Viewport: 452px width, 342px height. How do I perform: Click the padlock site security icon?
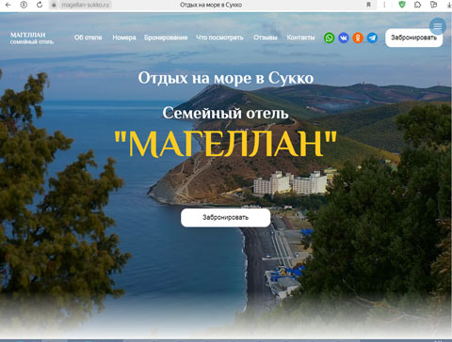[54, 5]
